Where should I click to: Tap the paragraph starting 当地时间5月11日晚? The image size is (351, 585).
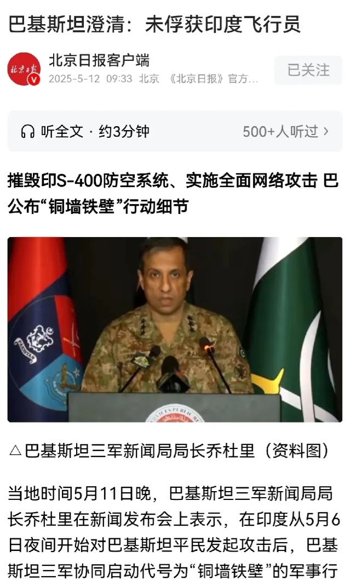tap(175, 532)
